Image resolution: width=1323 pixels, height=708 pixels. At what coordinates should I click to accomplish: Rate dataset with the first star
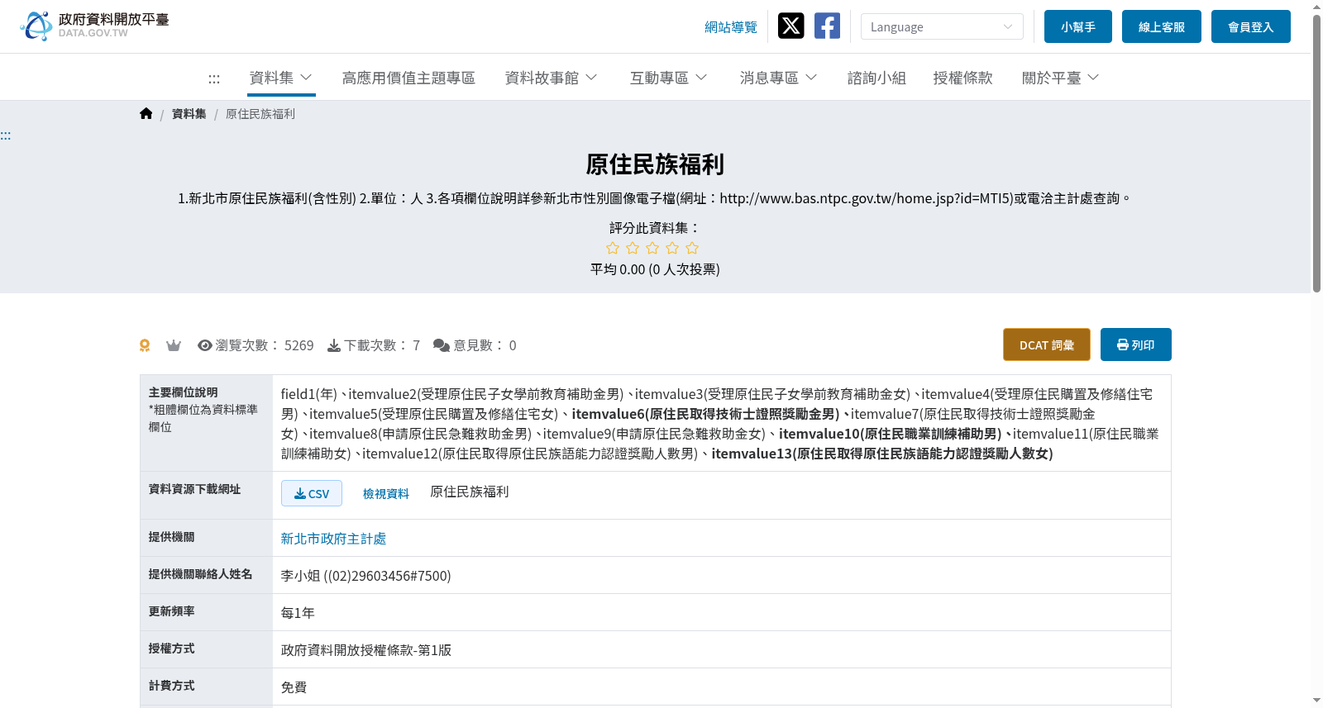(613, 248)
